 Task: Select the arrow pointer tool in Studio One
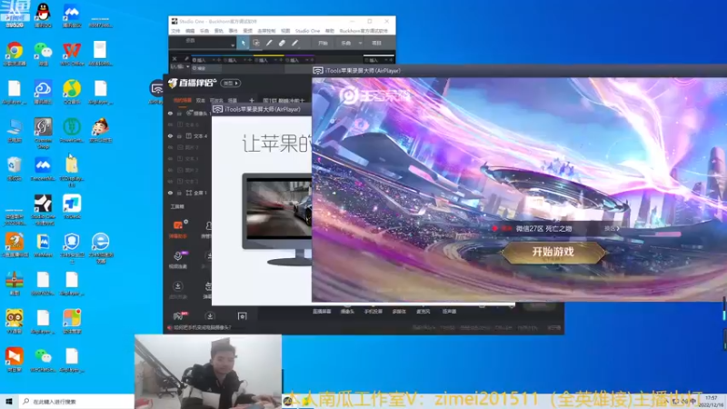point(243,43)
